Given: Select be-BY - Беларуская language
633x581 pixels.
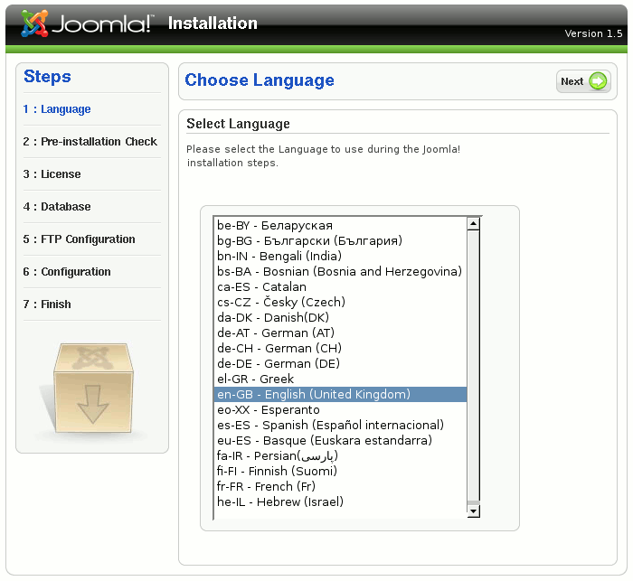Looking at the screenshot, I should point(340,225).
